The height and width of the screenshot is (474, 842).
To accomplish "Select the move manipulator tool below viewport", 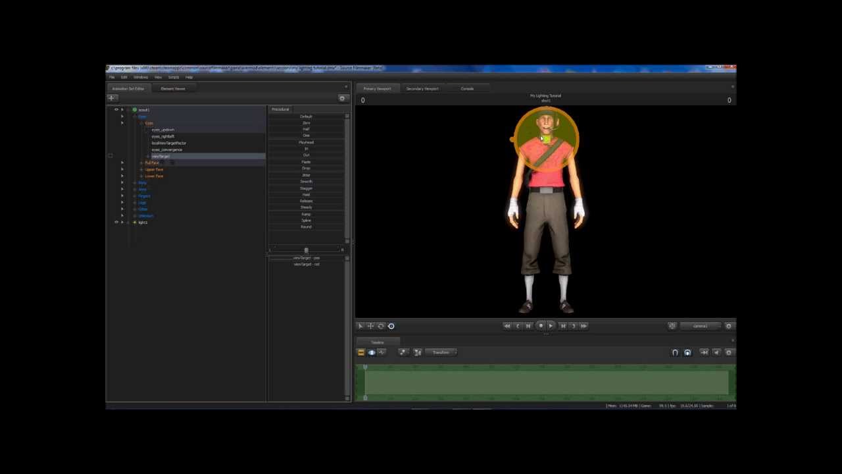I will click(370, 326).
